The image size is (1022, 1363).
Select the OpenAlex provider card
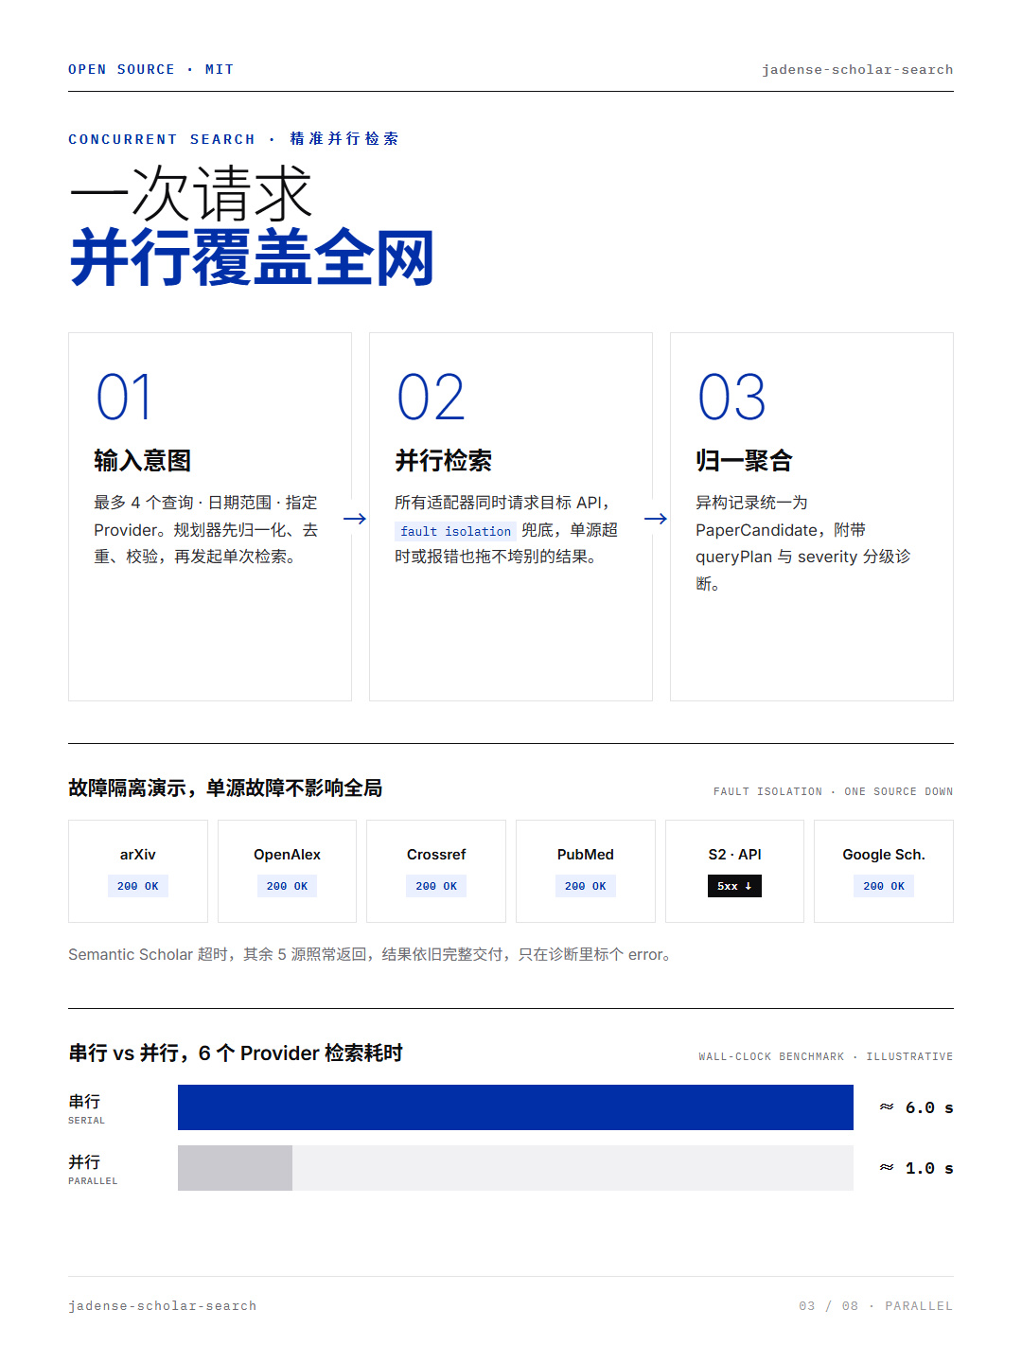point(287,871)
